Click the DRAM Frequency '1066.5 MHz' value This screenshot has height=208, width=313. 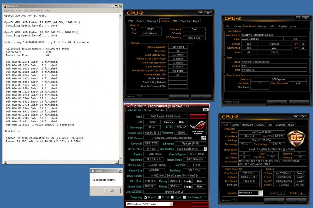point(178,47)
